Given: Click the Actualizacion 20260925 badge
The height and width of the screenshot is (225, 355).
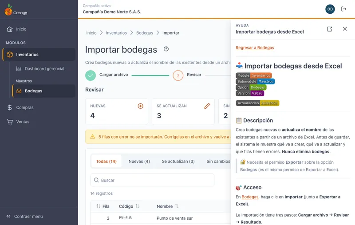Looking at the screenshot, I should coord(257,103).
